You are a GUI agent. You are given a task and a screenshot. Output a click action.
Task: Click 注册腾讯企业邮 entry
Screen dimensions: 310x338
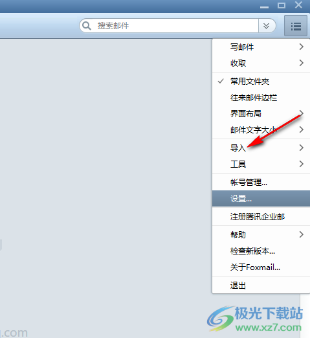[x=261, y=216]
